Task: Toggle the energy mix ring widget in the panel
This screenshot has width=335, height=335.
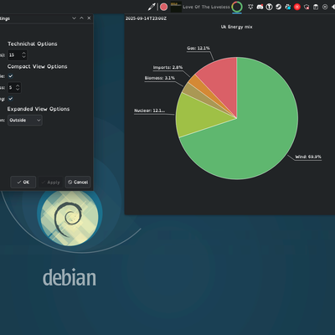Action: pos(237,7)
